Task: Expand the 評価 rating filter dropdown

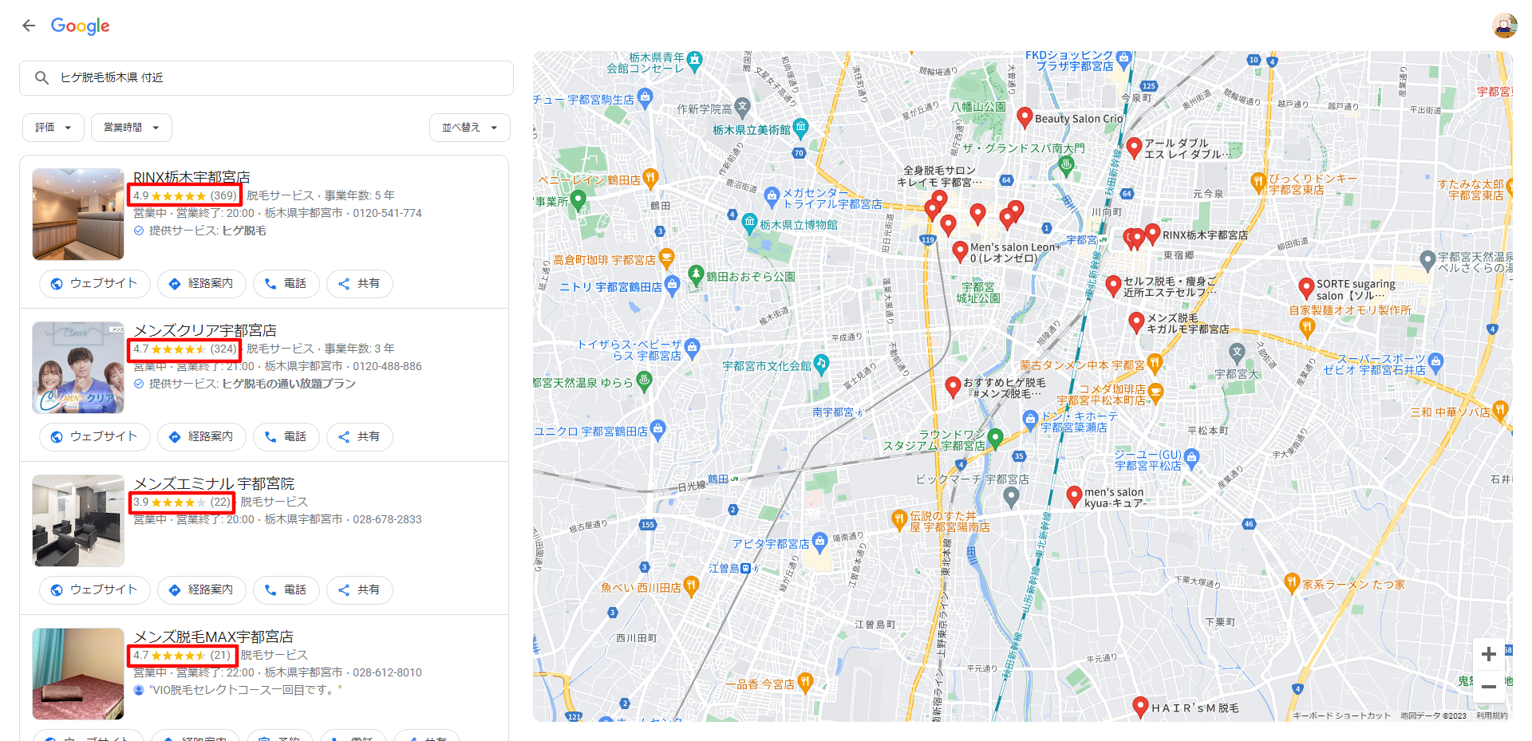Action: click(x=53, y=128)
